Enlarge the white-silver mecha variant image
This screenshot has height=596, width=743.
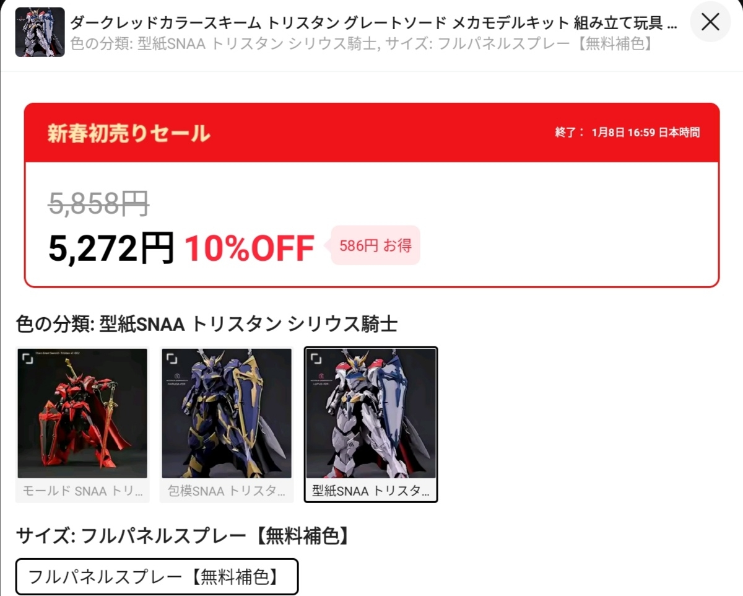316,359
